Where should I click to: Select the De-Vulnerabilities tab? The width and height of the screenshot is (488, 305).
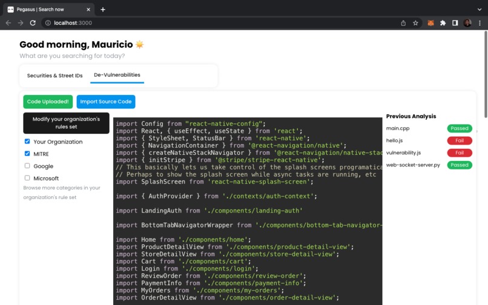click(x=117, y=75)
